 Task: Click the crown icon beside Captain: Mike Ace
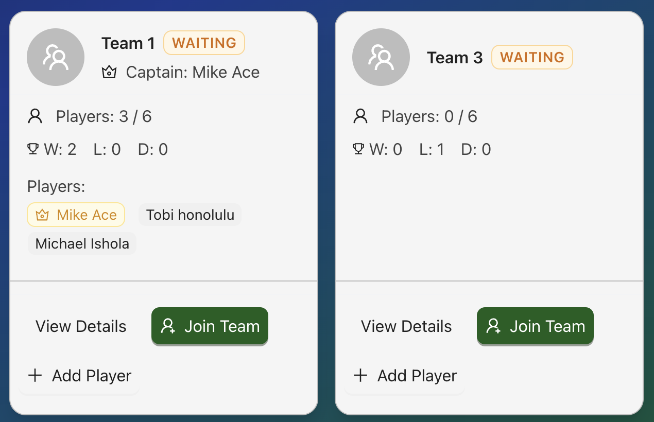click(109, 73)
